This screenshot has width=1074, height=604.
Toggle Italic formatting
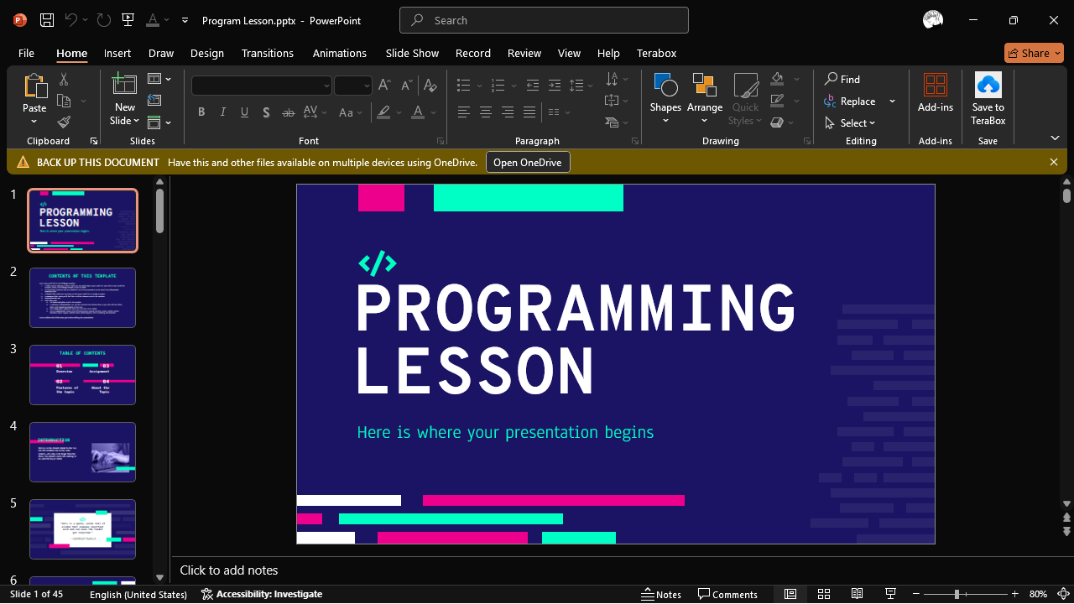point(223,112)
